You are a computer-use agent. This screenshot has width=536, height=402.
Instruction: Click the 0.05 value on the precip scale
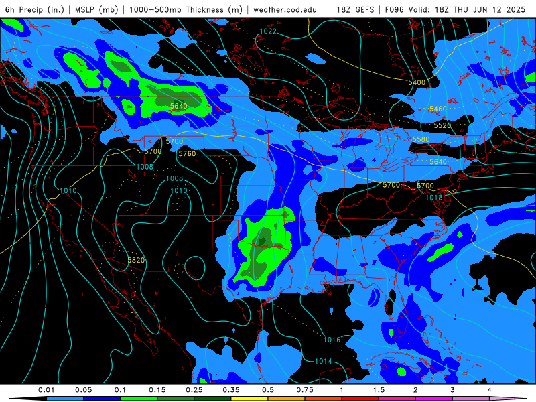(83, 390)
